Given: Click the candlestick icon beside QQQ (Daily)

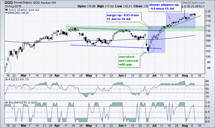Looking at the screenshot, I should 6,10.
